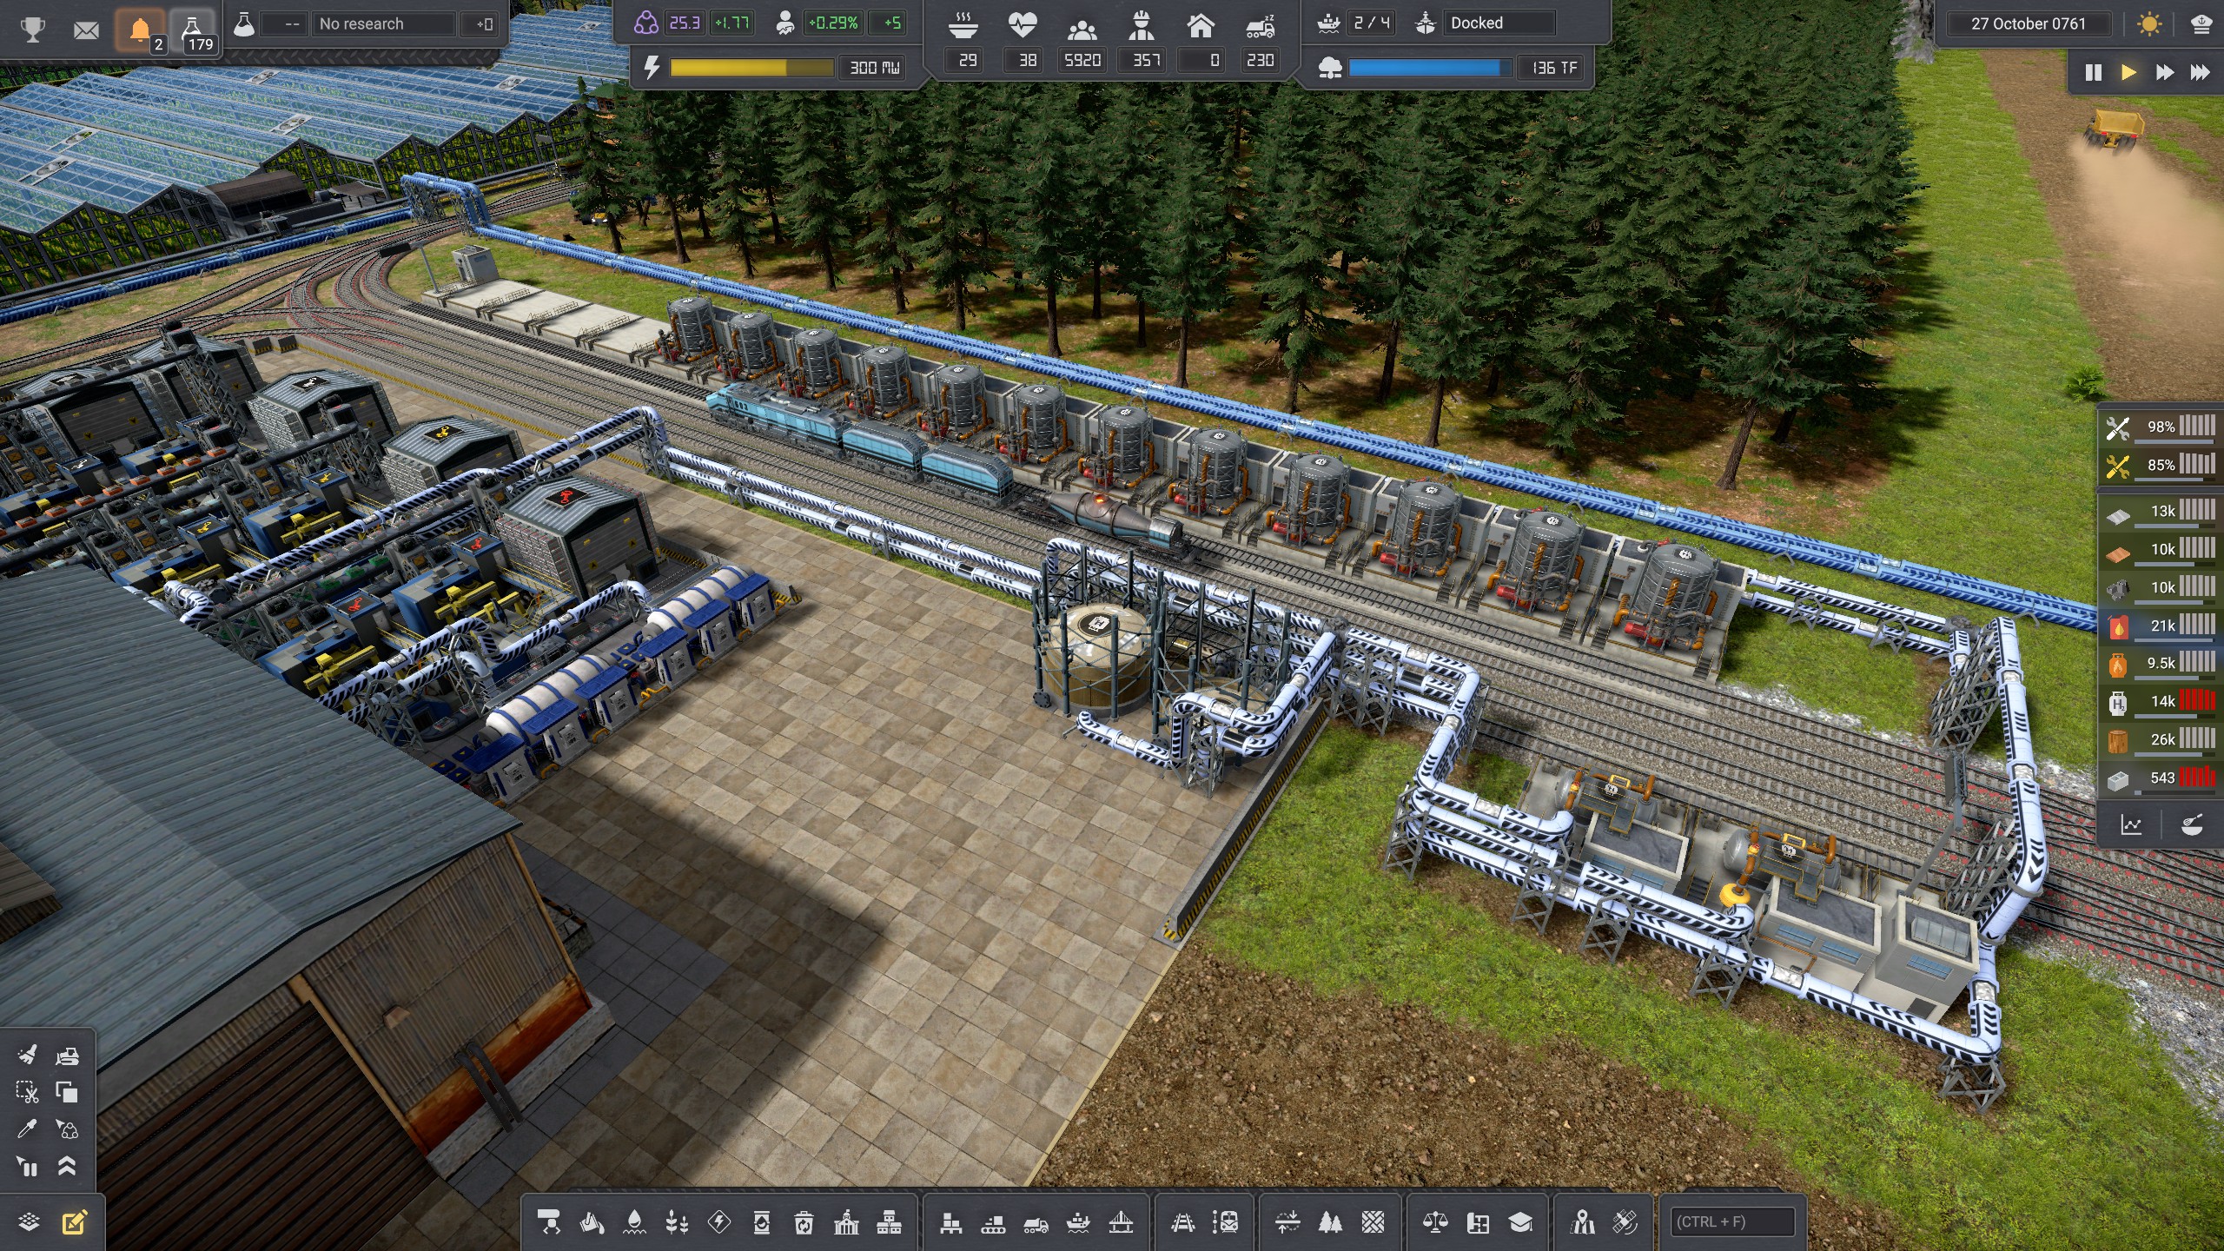This screenshot has width=2224, height=1251.
Task: Open the trade scales icon
Action: (x=1434, y=1223)
